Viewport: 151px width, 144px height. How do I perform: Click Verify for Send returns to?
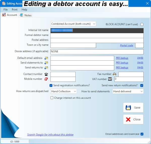pyautogui.click(x=140, y=67)
